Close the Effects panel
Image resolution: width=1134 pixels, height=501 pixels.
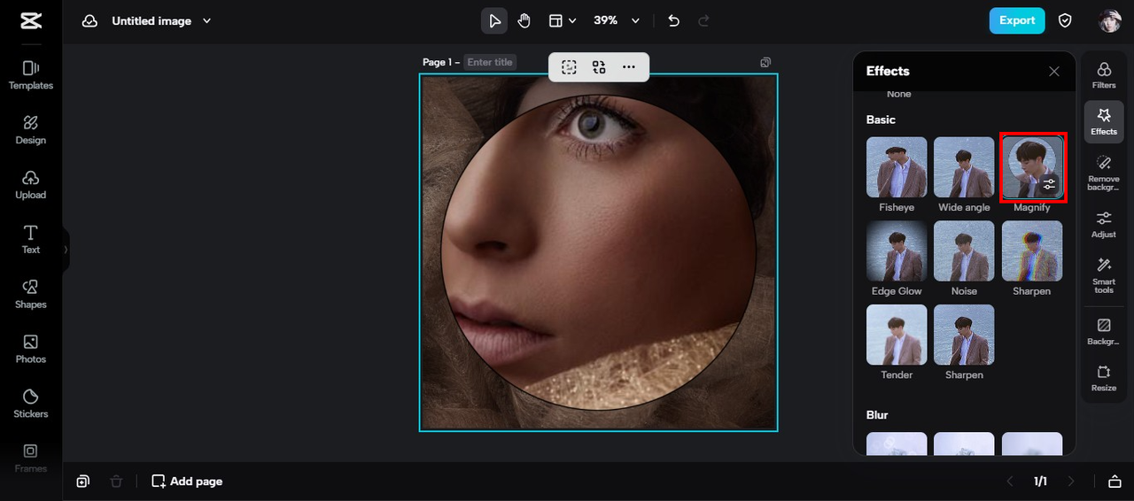1054,72
